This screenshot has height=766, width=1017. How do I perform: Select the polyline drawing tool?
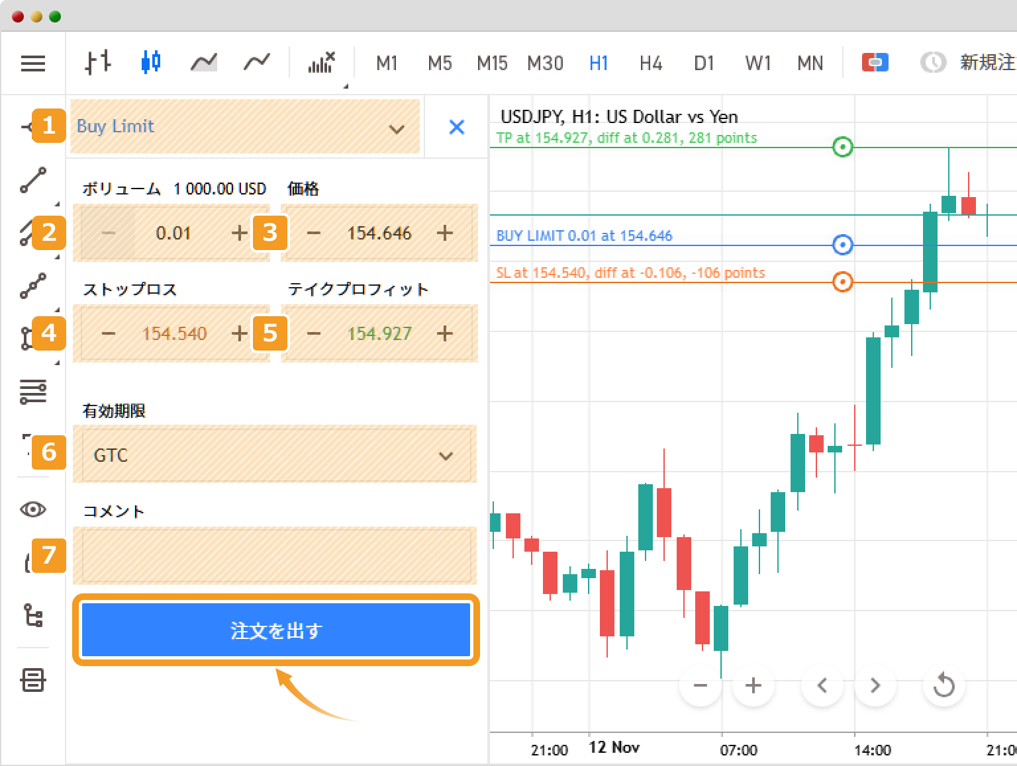pos(33,286)
